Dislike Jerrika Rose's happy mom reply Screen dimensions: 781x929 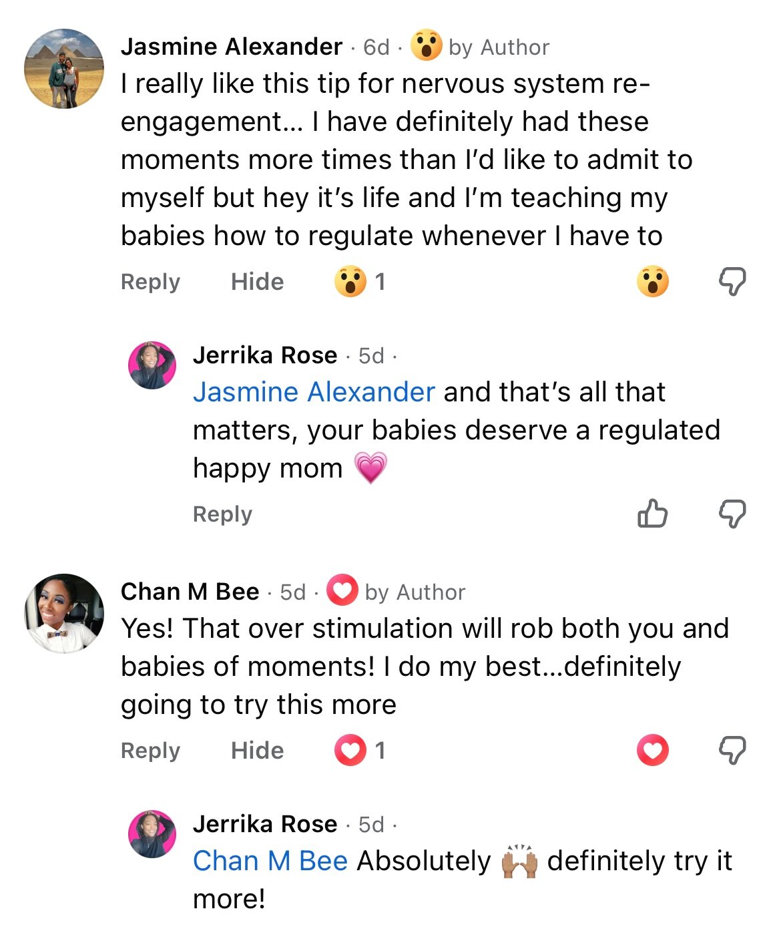tap(732, 514)
